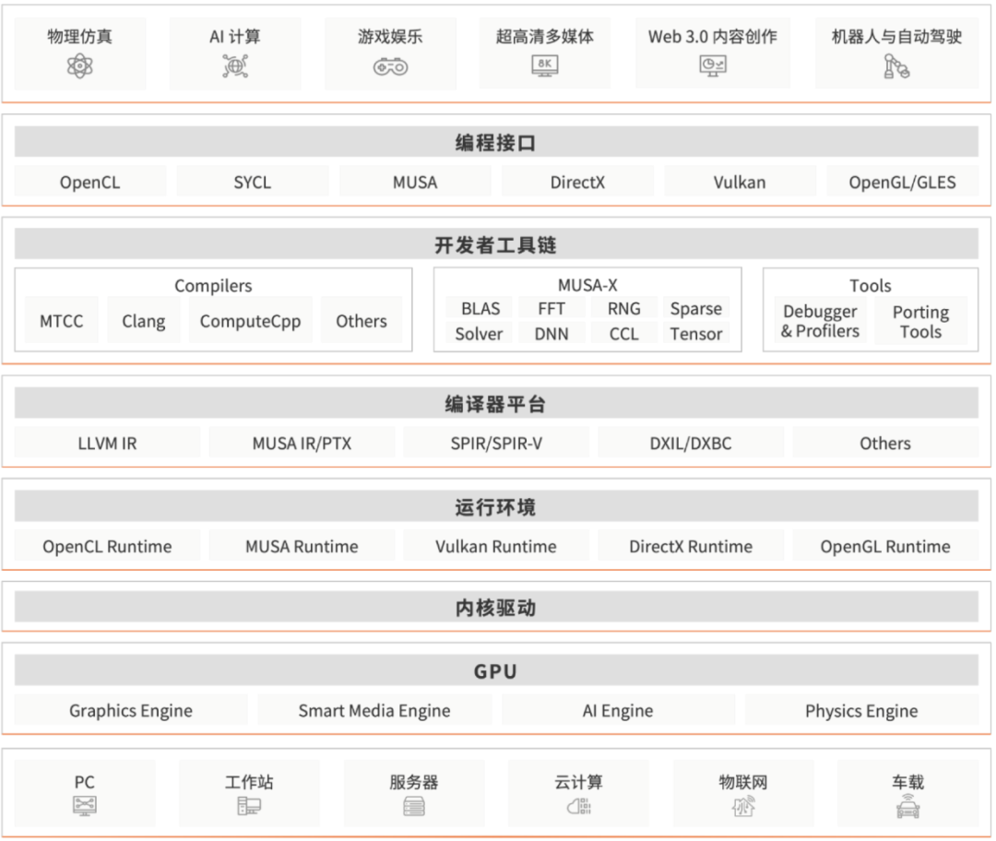The width and height of the screenshot is (996, 841).
Task: Select the OpenGL/GLES interface box
Action: pyautogui.click(x=902, y=182)
